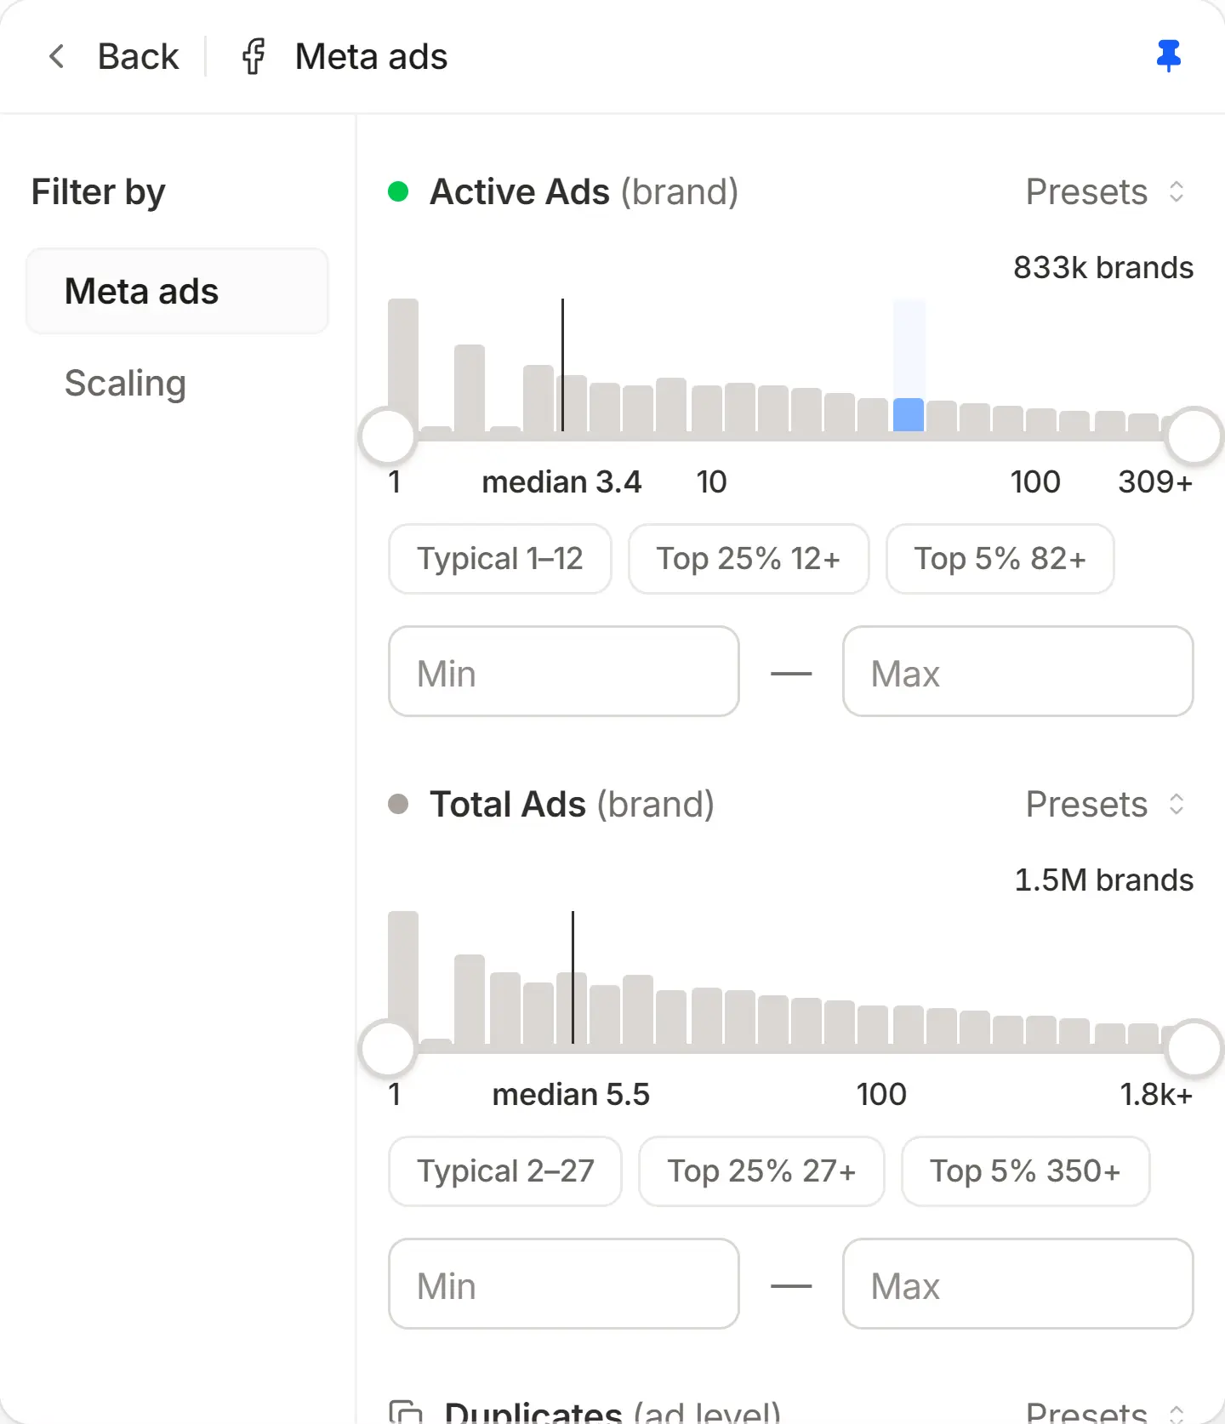
Task: Click the gray dot beside Total Ads
Action: 398,804
